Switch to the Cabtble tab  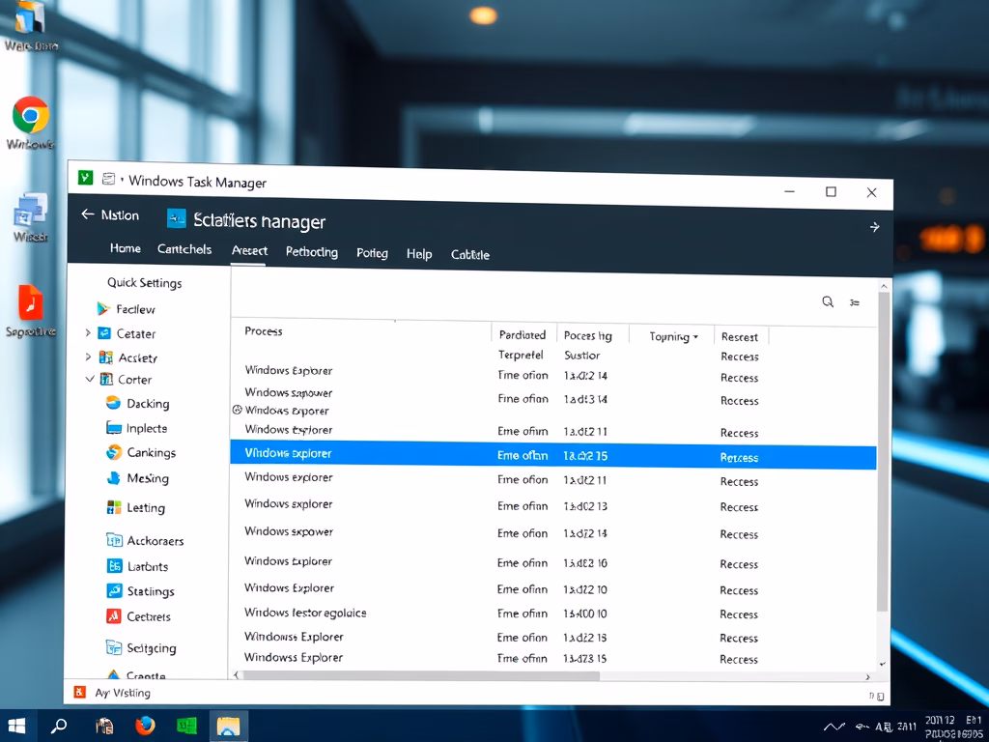pyautogui.click(x=470, y=255)
